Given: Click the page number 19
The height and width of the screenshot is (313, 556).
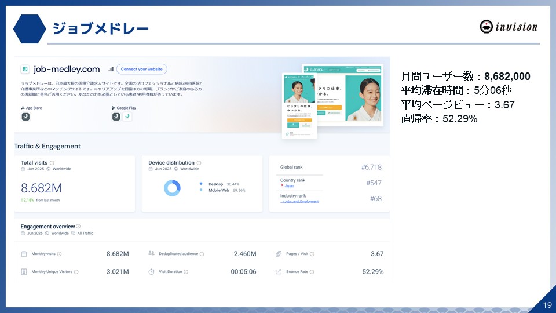Looking at the screenshot, I should point(547,305).
